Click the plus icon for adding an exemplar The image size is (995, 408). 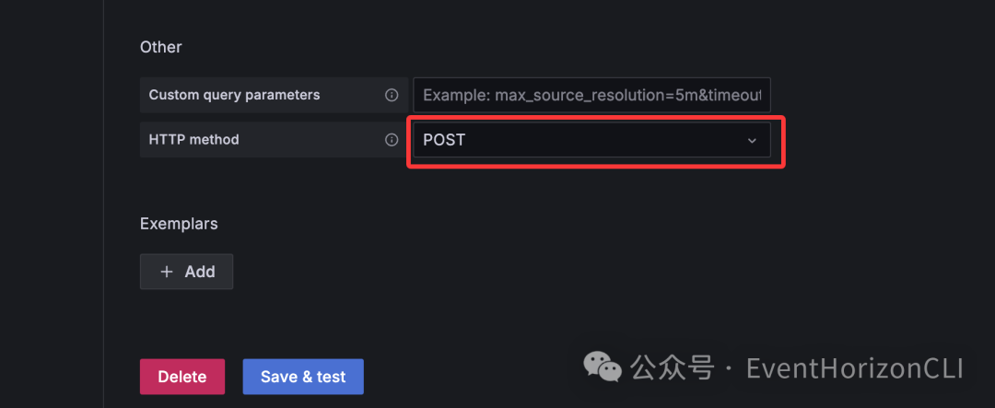[167, 272]
